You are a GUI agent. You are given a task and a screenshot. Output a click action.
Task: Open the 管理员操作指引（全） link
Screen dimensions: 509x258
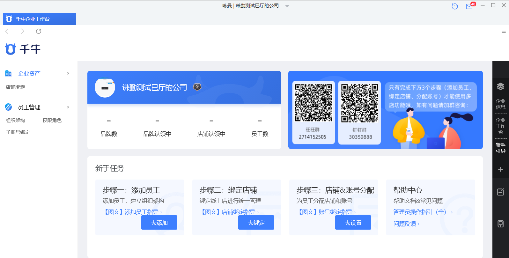pyautogui.click(x=423, y=212)
